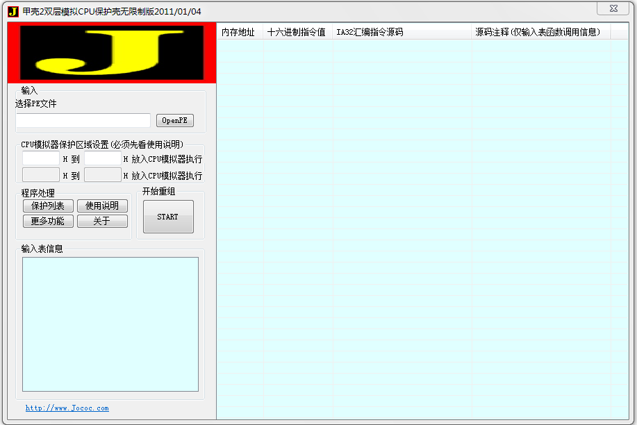Click the 关于 about button
The image size is (637, 425).
tap(102, 221)
